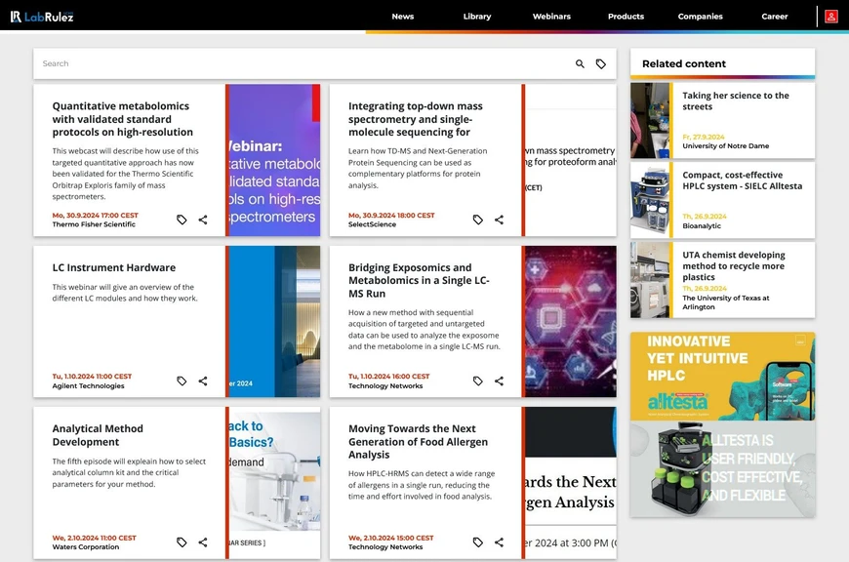849x562 pixels.
Task: Click Waters Corporation company name
Action: [86, 546]
